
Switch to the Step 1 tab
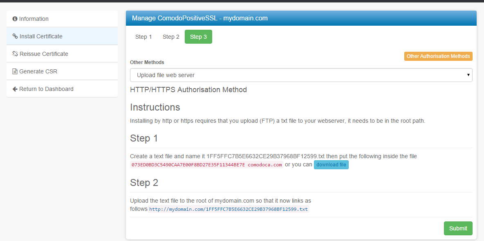click(143, 37)
